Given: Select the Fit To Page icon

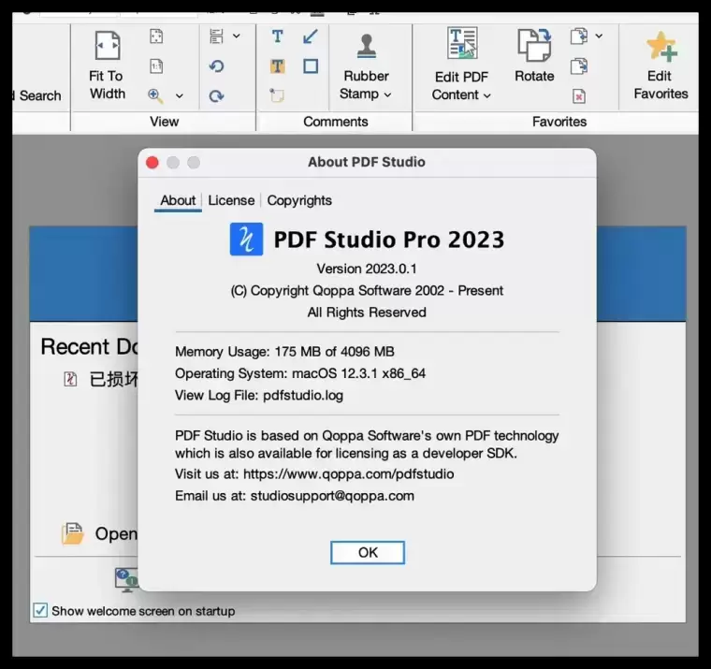Looking at the screenshot, I should pyautogui.click(x=156, y=36).
